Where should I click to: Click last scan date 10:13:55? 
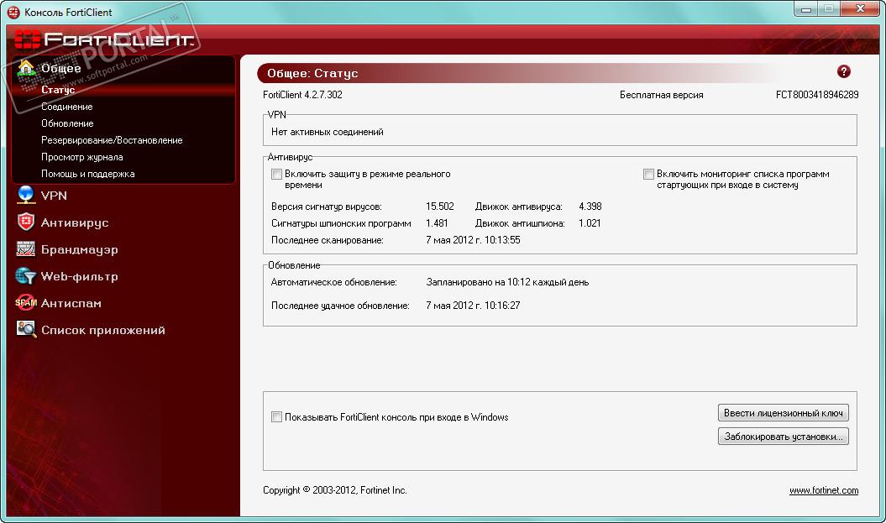point(473,240)
